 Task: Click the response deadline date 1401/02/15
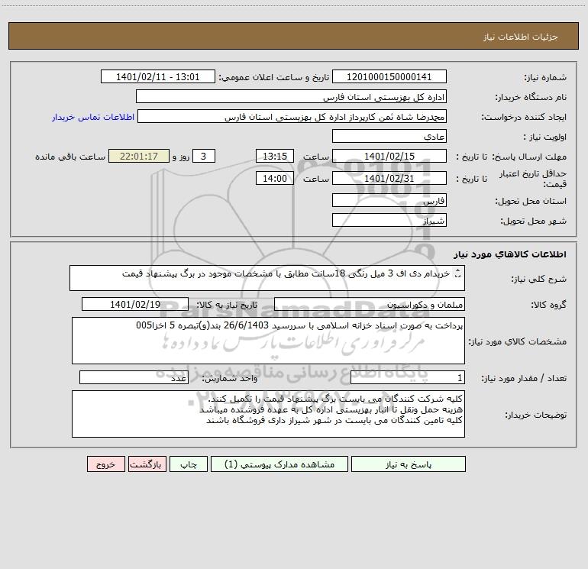(x=389, y=157)
